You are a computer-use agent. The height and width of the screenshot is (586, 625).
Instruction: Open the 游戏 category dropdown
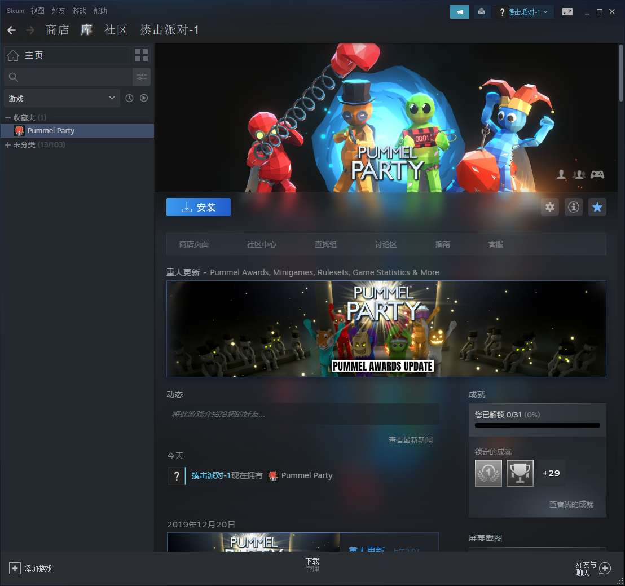(62, 98)
